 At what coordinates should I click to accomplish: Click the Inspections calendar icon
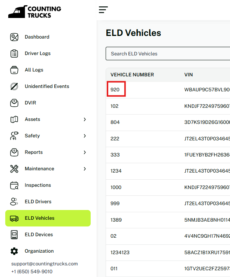[x=14, y=185]
